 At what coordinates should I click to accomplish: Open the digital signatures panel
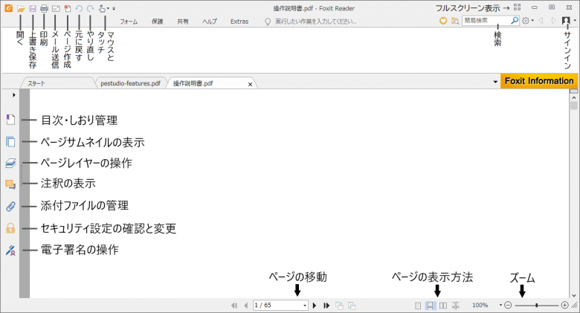10,251
